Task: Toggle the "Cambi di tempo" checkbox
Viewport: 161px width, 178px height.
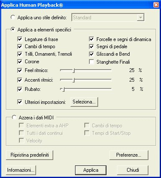Action: pos(20,46)
